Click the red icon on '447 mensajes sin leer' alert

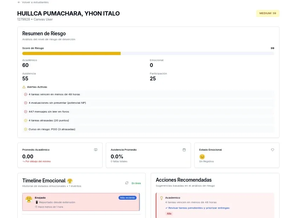pyautogui.click(x=25, y=111)
